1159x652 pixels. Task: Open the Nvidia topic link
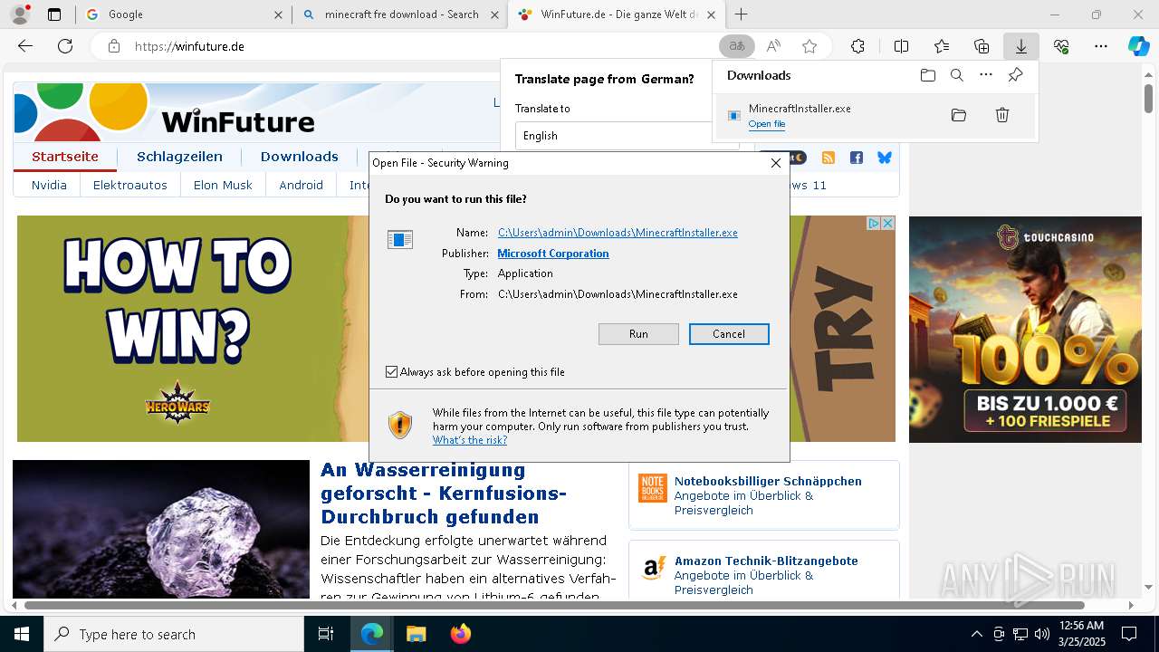coord(49,185)
